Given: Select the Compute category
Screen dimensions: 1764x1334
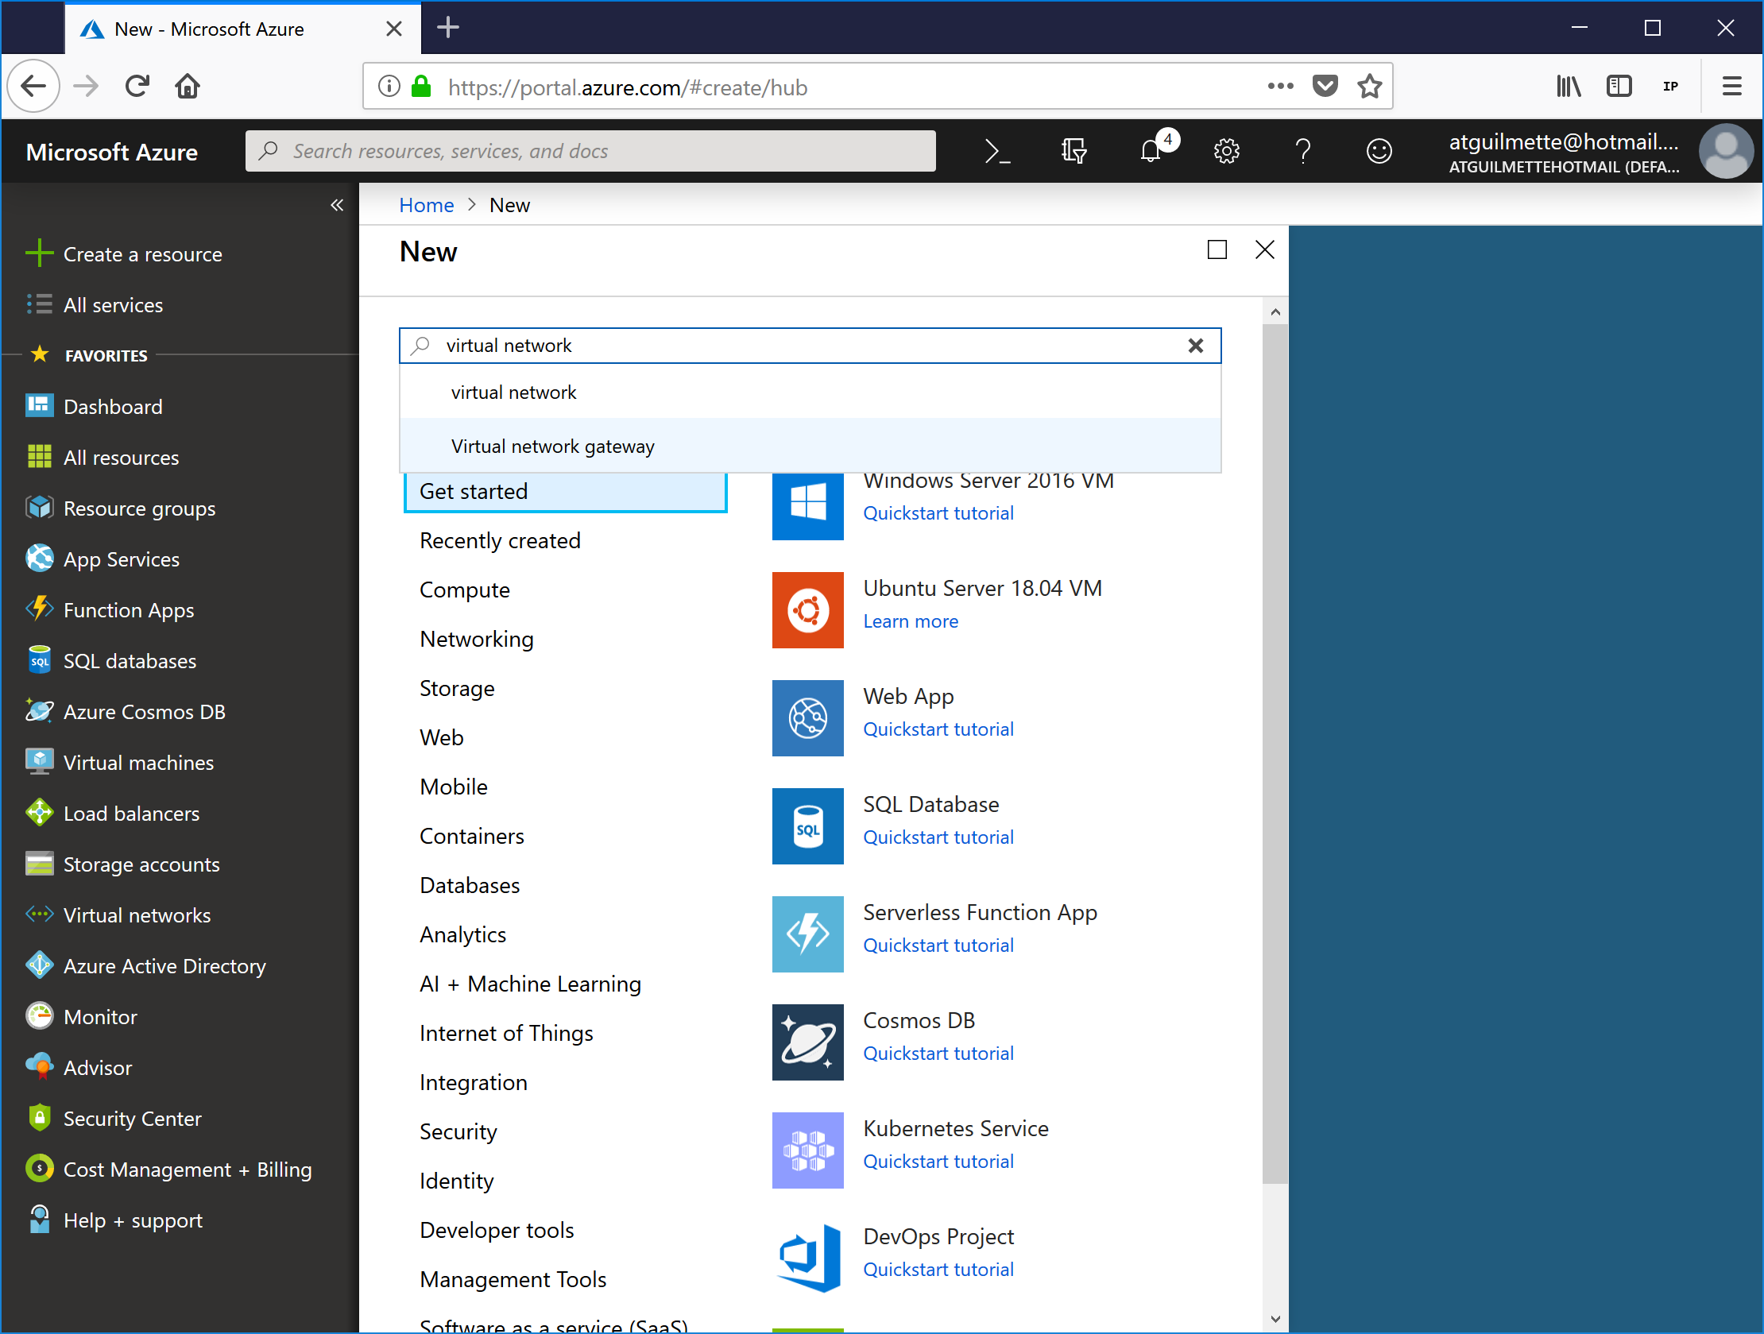Looking at the screenshot, I should [x=464, y=590].
